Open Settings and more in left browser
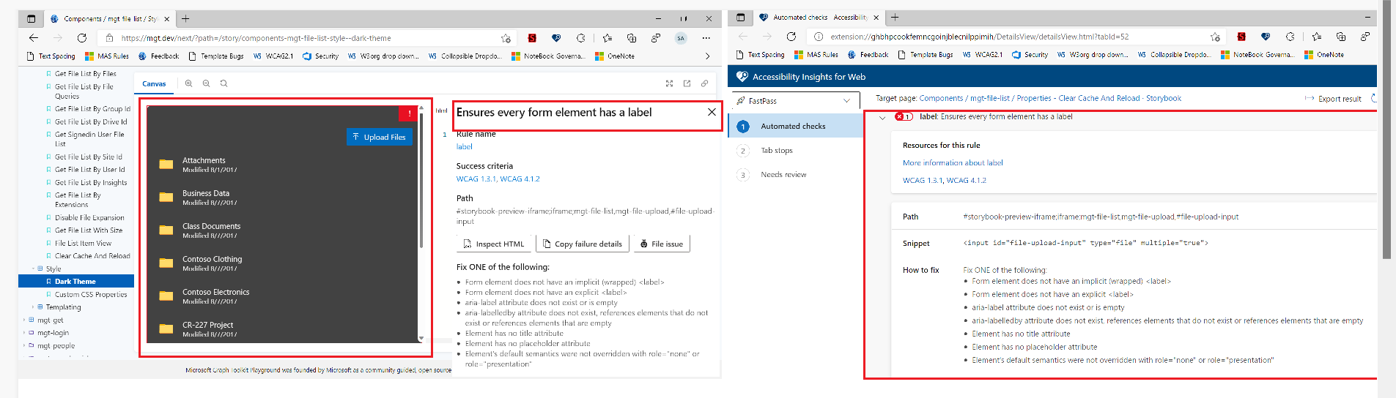Screen dimensions: 1396x398 pyautogui.click(x=706, y=38)
